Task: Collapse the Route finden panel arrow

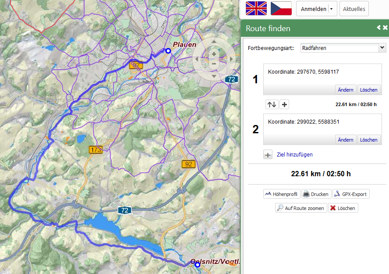Action: click(378, 27)
